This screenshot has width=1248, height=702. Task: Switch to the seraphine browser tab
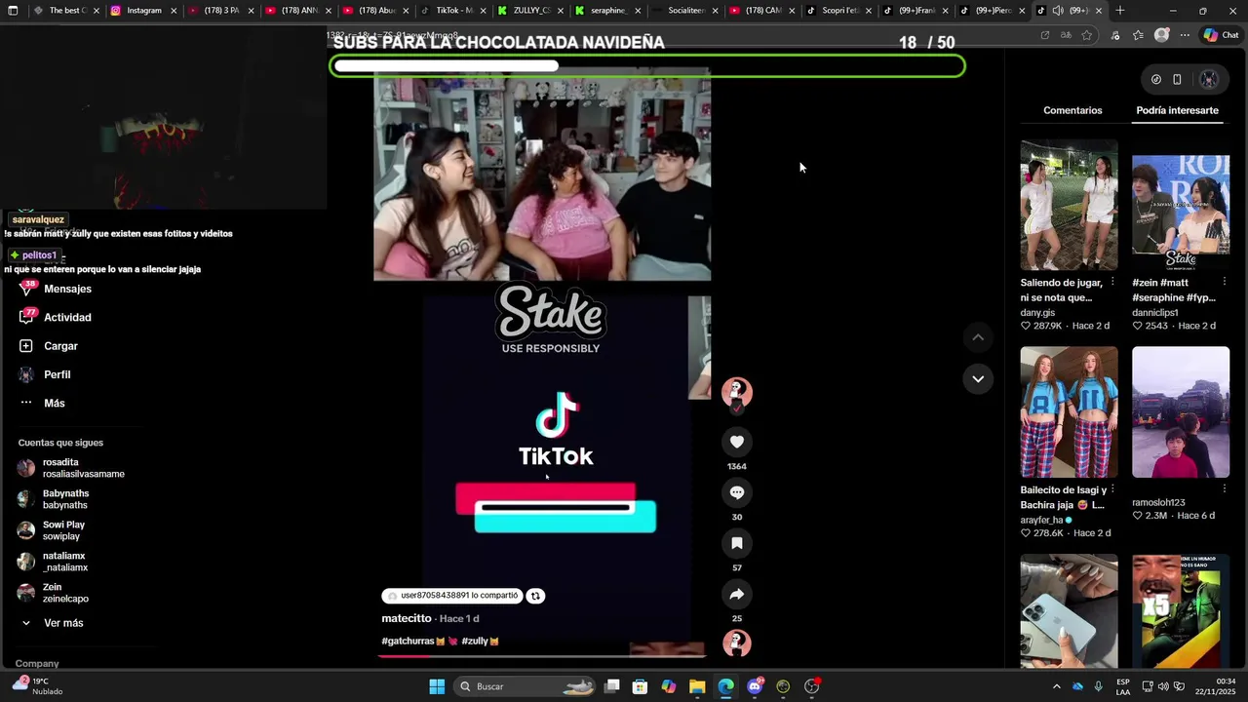pyautogui.click(x=607, y=11)
